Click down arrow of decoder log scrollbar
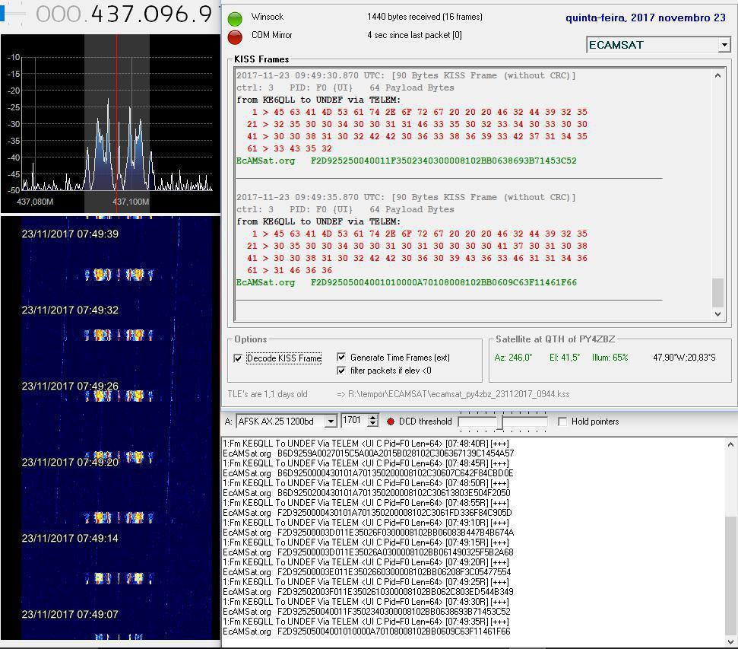 click(x=731, y=632)
